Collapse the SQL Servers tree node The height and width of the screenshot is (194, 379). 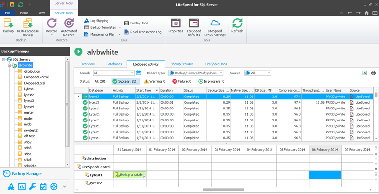click(x=4, y=59)
